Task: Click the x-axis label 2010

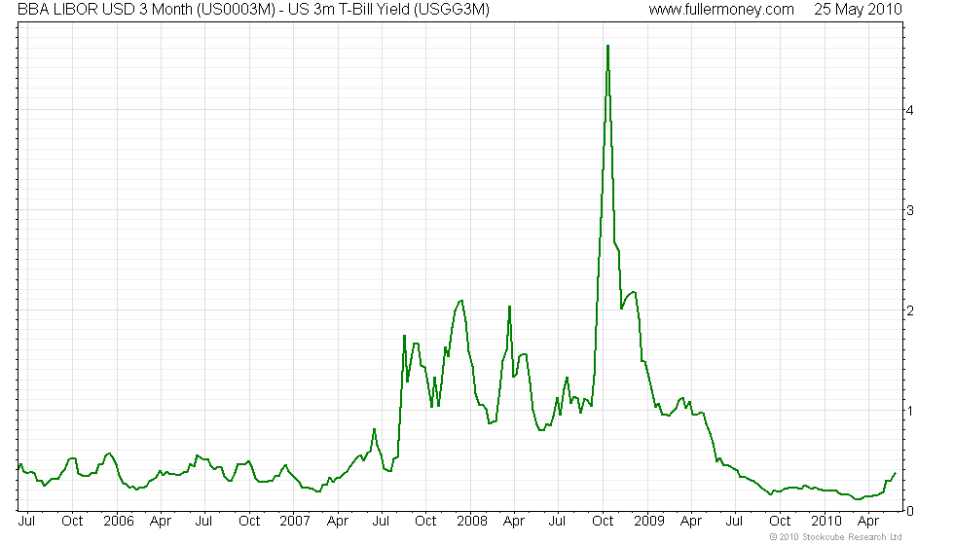Action: (x=826, y=522)
